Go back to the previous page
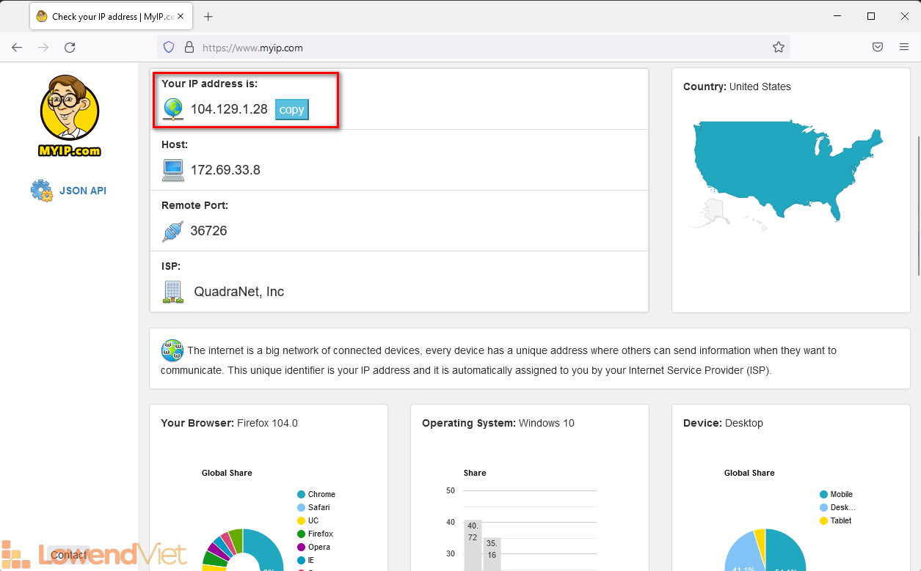This screenshot has height=571, width=921. pos(17,48)
